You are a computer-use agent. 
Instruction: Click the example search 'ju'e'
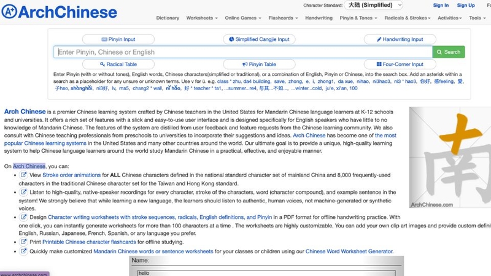tap(330, 88)
